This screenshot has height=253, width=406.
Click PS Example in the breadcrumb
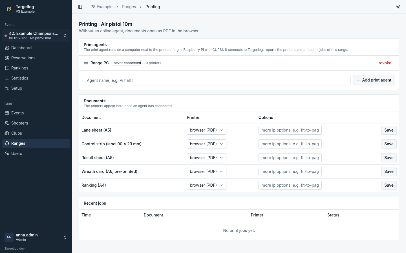101,7
